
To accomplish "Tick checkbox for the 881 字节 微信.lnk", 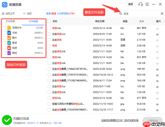I will [x=49, y=28].
